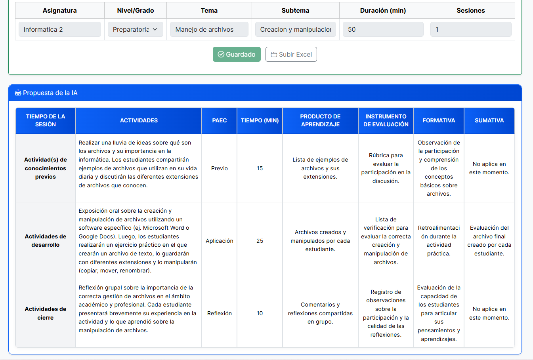Click the folder icon in Subir Excel

[x=274, y=55]
